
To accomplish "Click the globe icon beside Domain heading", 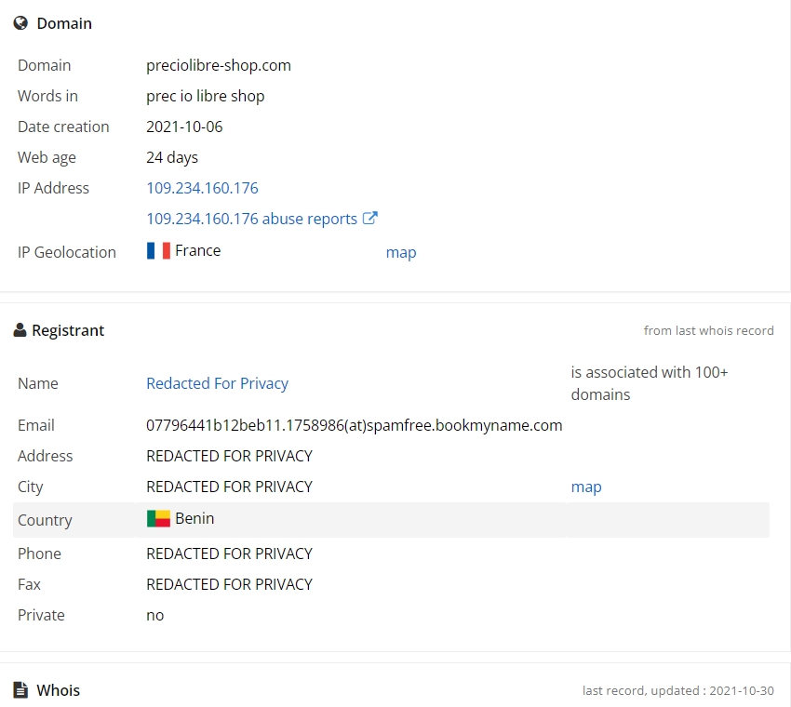I will pos(20,23).
